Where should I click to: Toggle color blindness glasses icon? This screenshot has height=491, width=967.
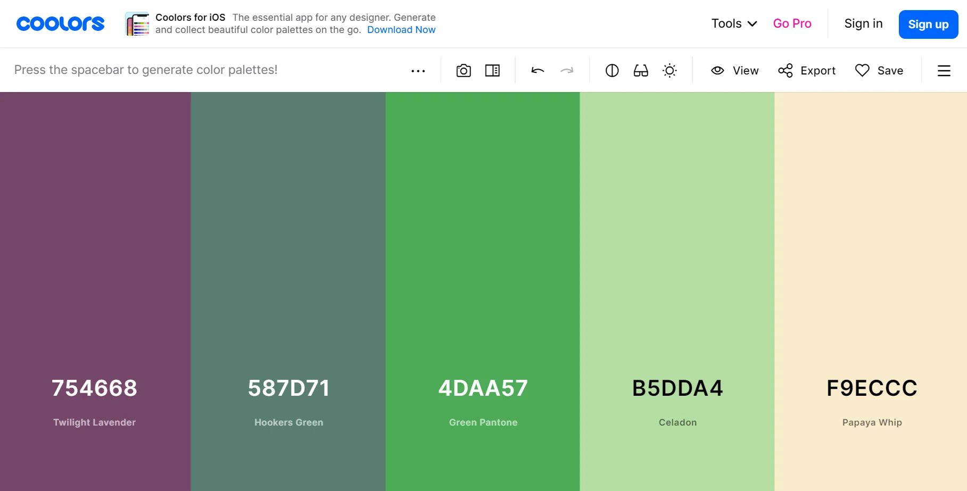click(x=641, y=71)
